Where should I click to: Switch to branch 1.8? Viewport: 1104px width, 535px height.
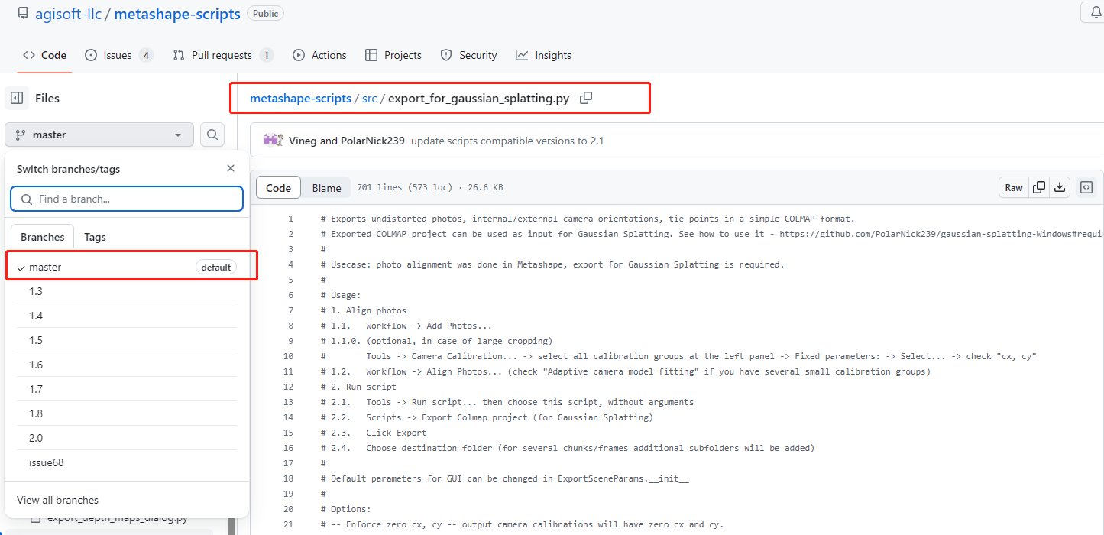(x=36, y=413)
